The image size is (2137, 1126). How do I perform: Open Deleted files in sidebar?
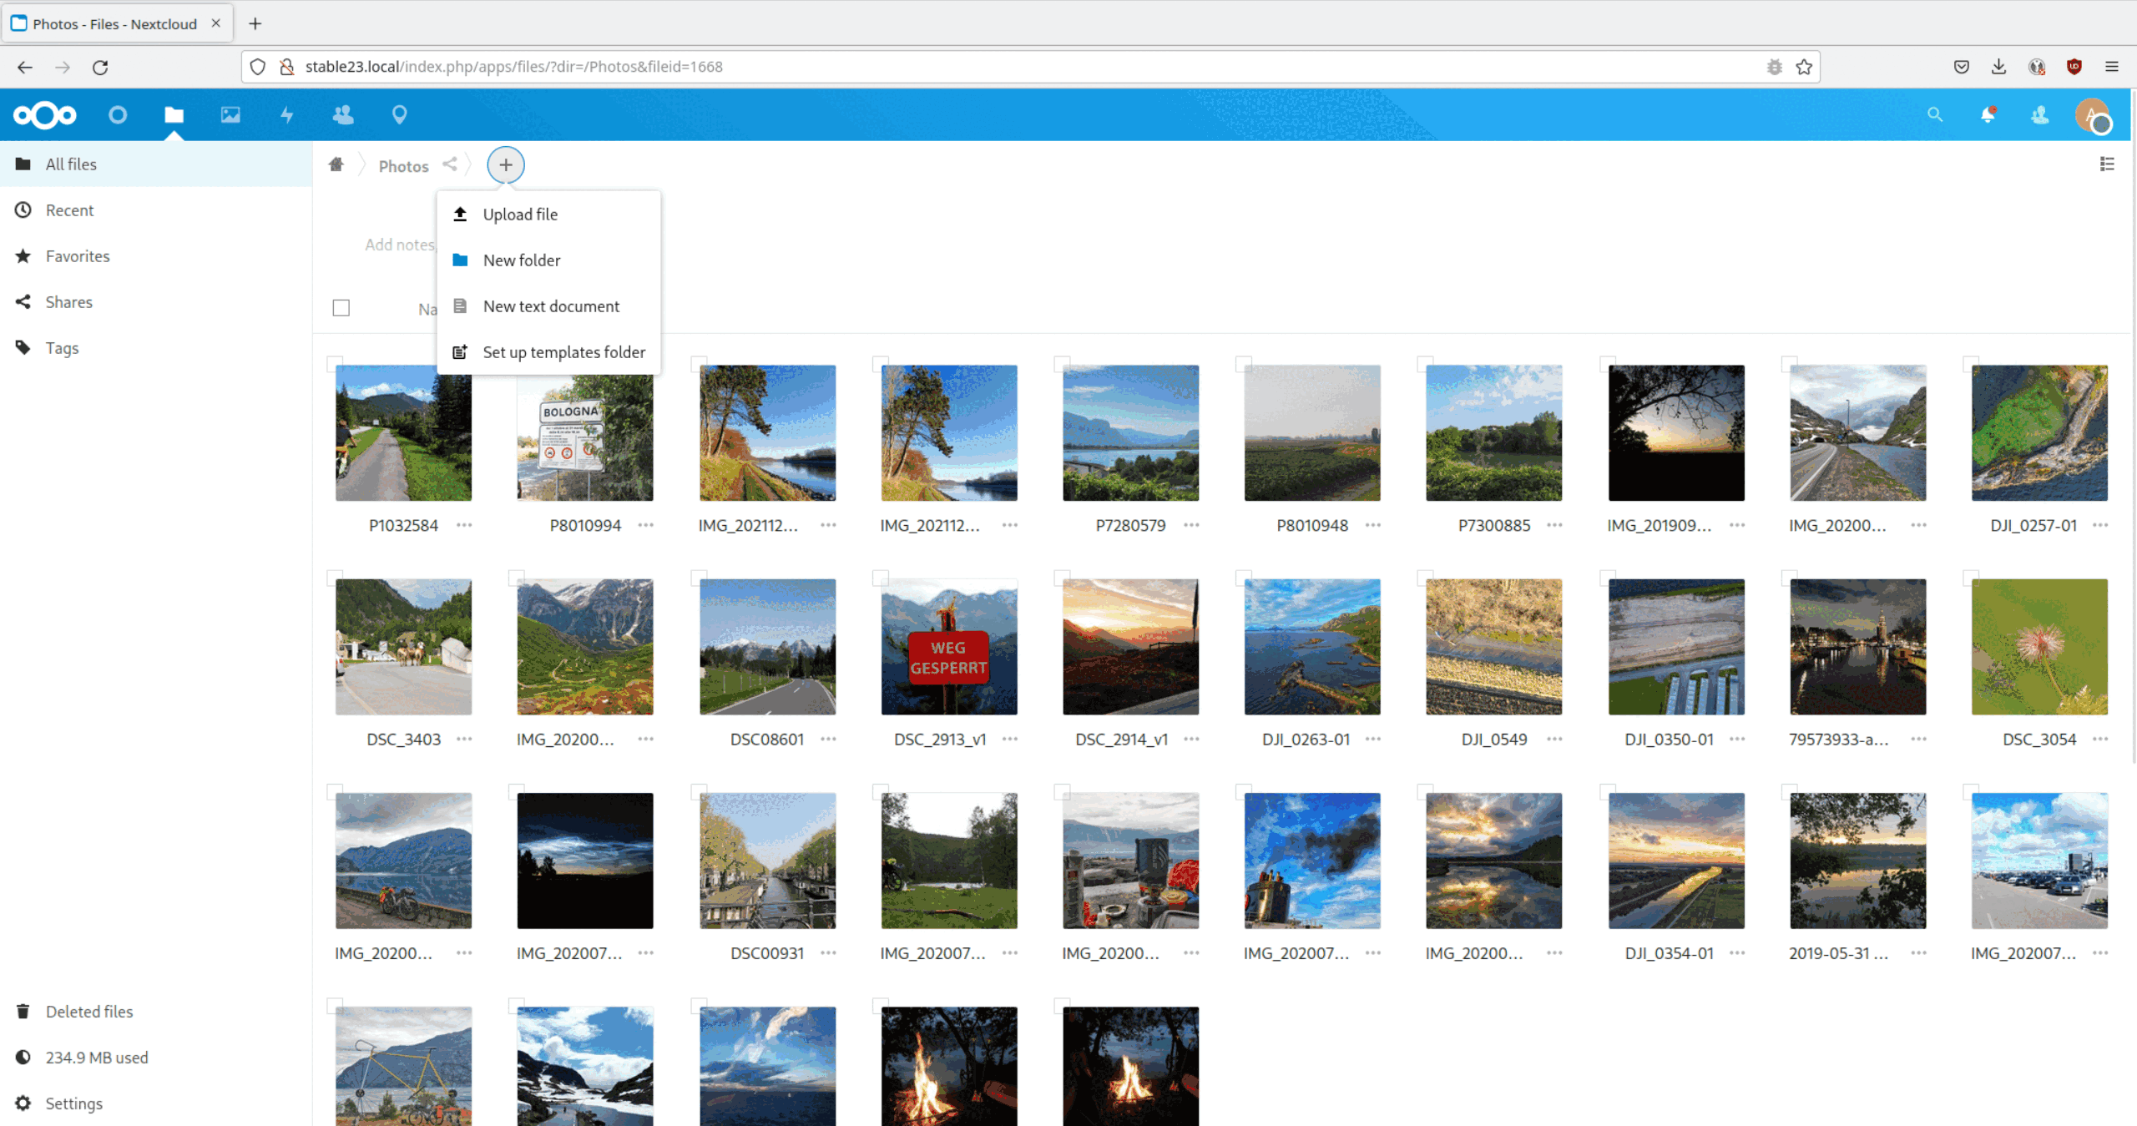pyautogui.click(x=88, y=1012)
